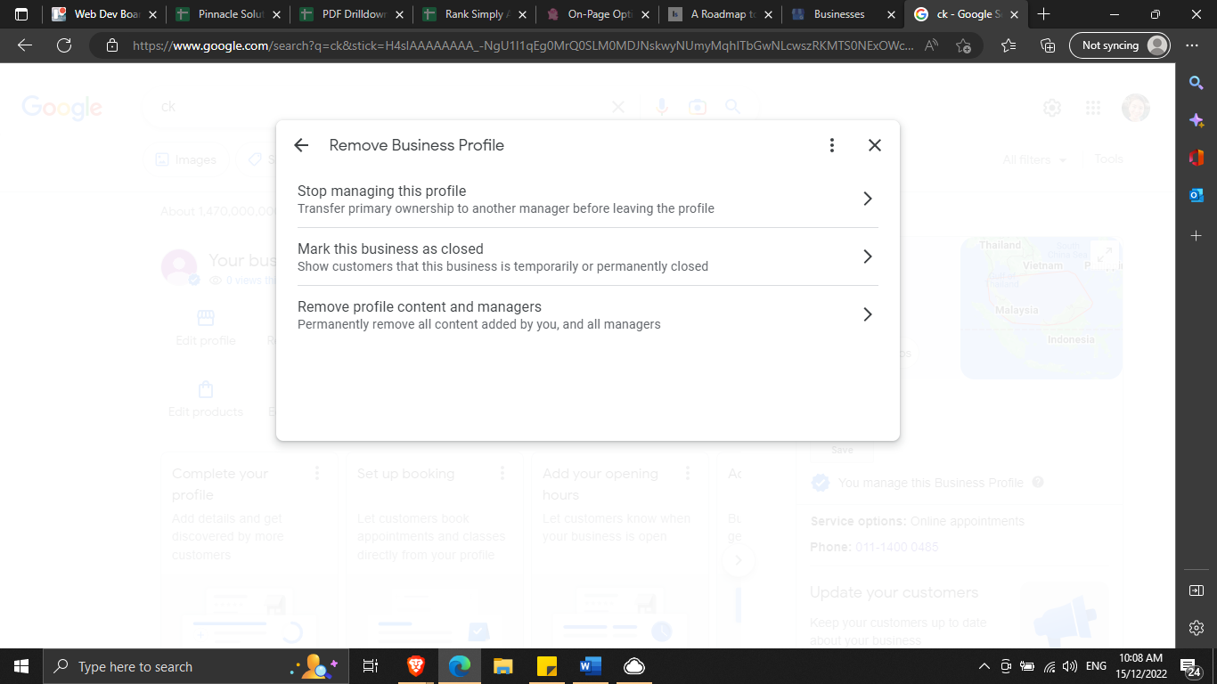Screen dimensions: 1217x684
Task: Expand Remove profile content and managers option
Action: (867, 314)
